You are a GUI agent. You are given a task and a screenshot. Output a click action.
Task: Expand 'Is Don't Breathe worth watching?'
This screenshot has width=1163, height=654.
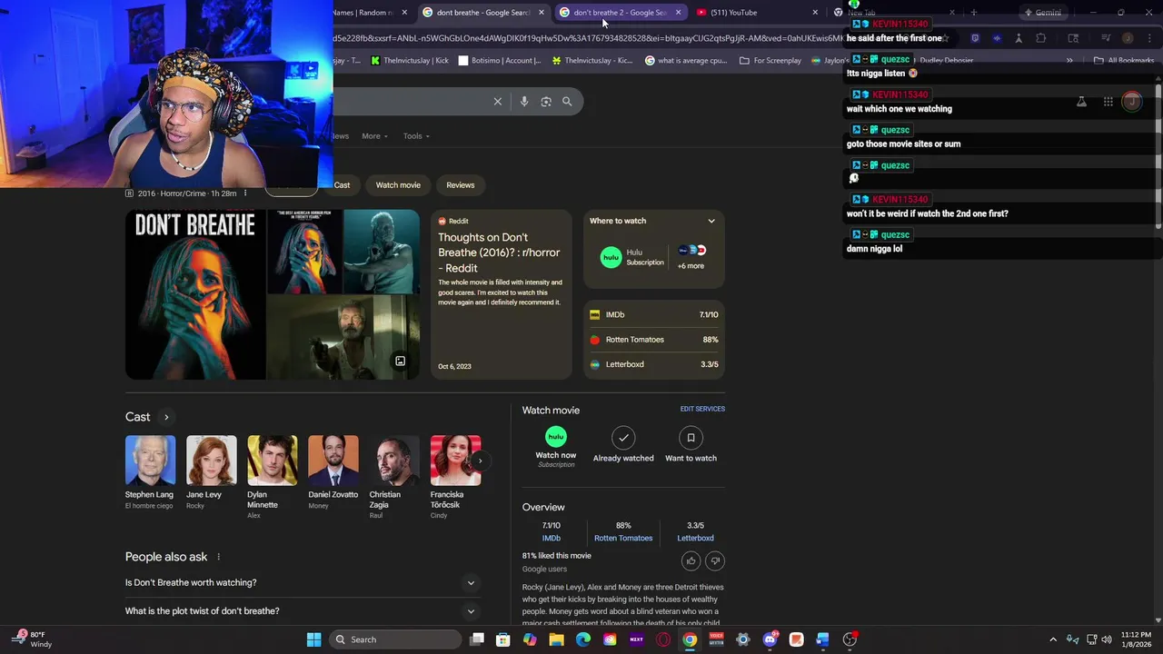click(x=302, y=583)
